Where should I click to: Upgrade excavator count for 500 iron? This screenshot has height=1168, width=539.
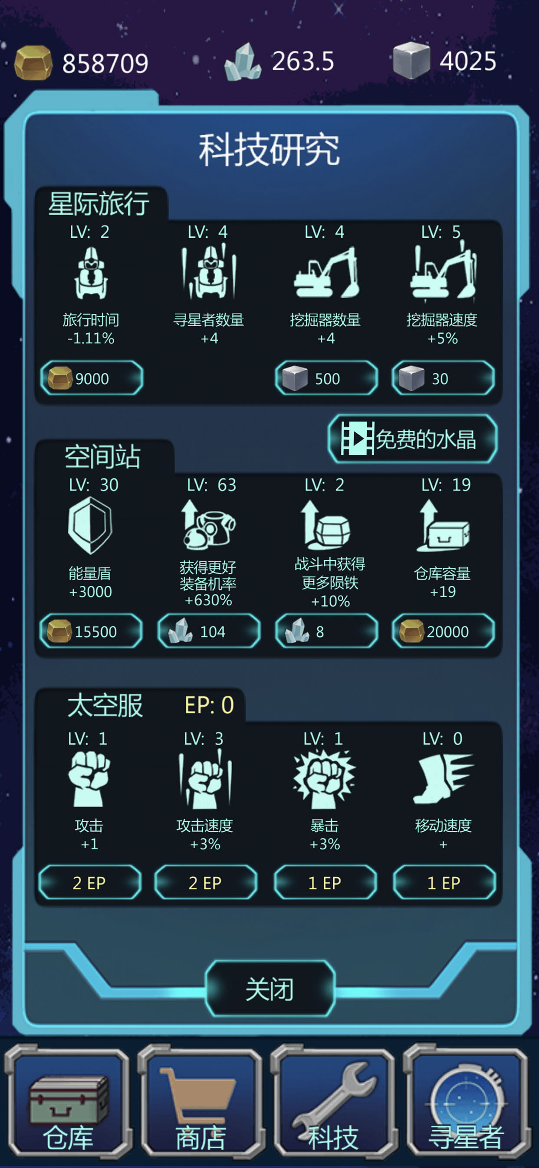tap(327, 378)
